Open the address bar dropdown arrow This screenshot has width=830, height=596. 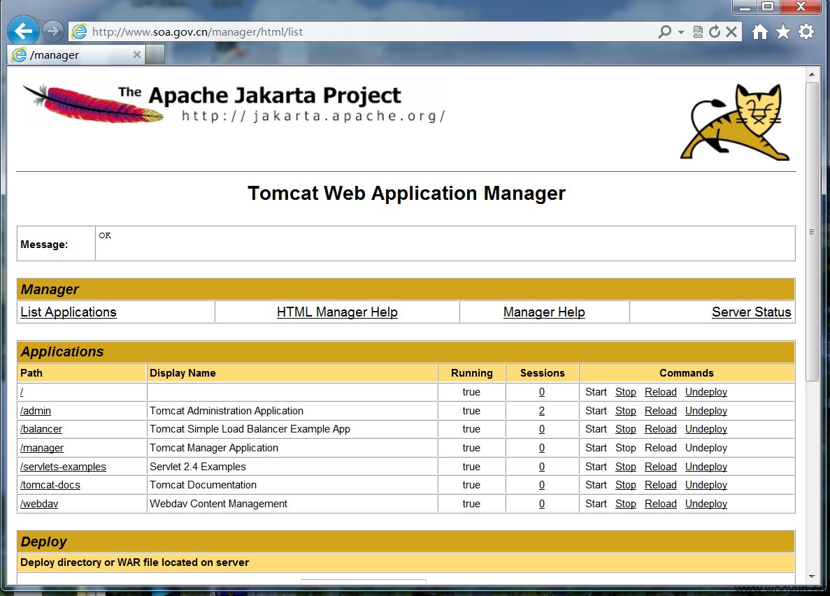681,32
